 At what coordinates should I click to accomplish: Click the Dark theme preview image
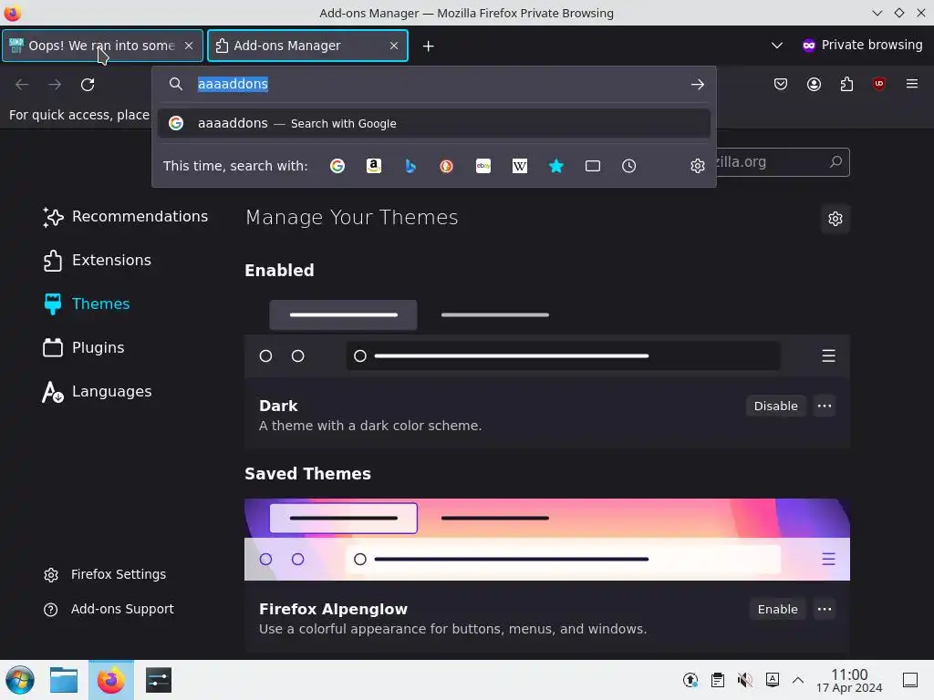[547, 336]
